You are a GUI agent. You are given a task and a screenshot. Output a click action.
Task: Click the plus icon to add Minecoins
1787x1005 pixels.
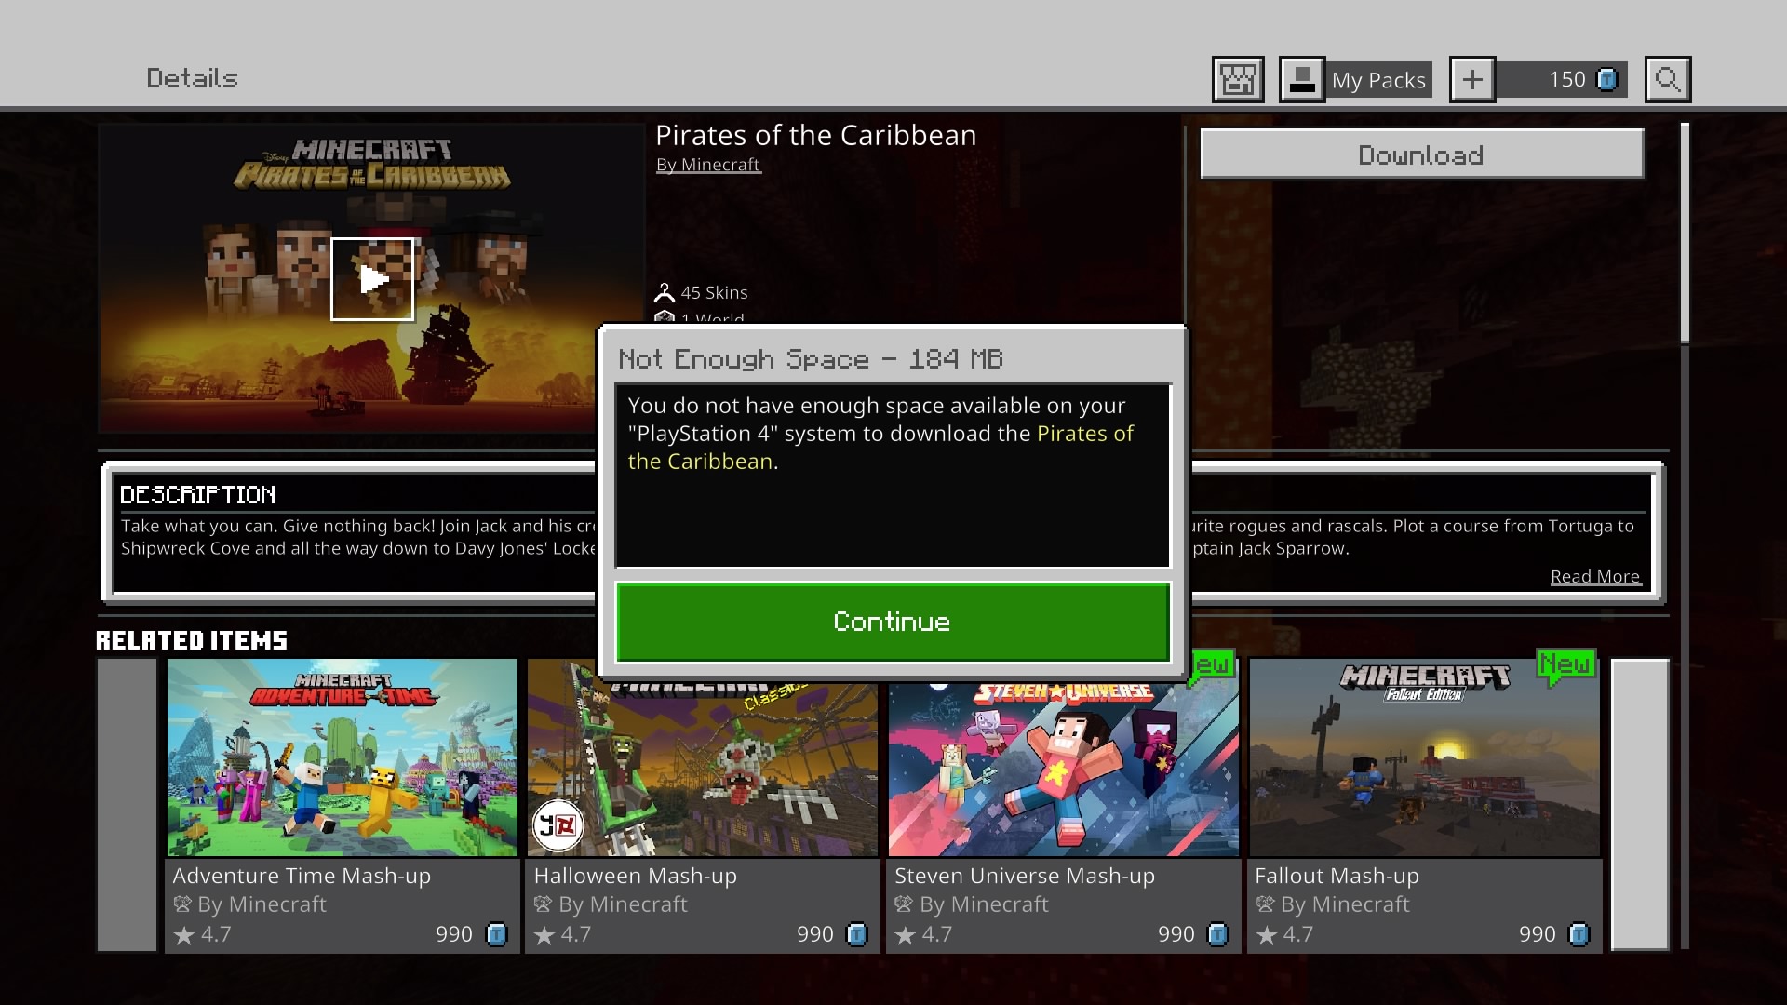coord(1472,79)
